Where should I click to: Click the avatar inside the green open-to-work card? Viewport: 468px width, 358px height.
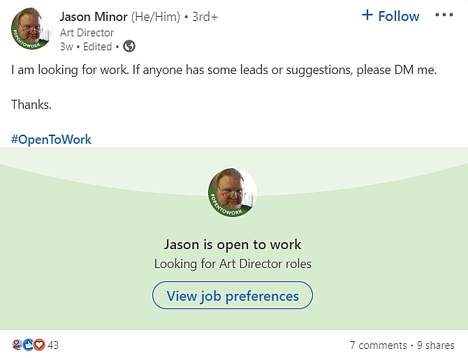(x=233, y=192)
